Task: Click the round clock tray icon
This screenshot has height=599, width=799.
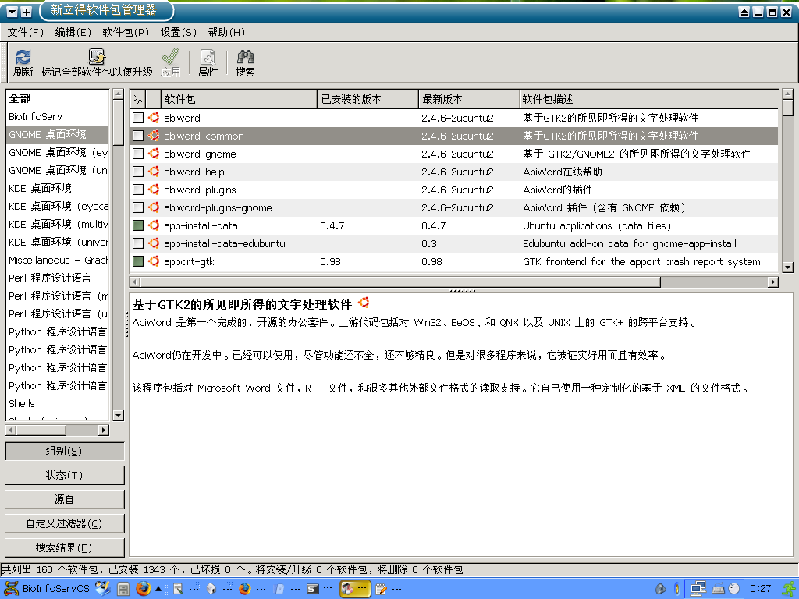Action: pos(733,589)
